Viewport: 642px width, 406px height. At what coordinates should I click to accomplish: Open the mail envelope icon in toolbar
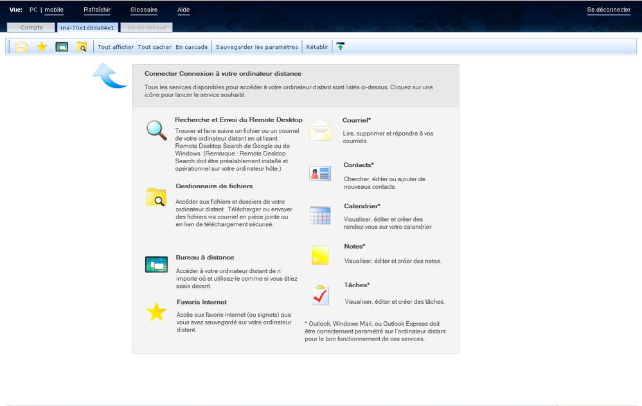(x=21, y=47)
